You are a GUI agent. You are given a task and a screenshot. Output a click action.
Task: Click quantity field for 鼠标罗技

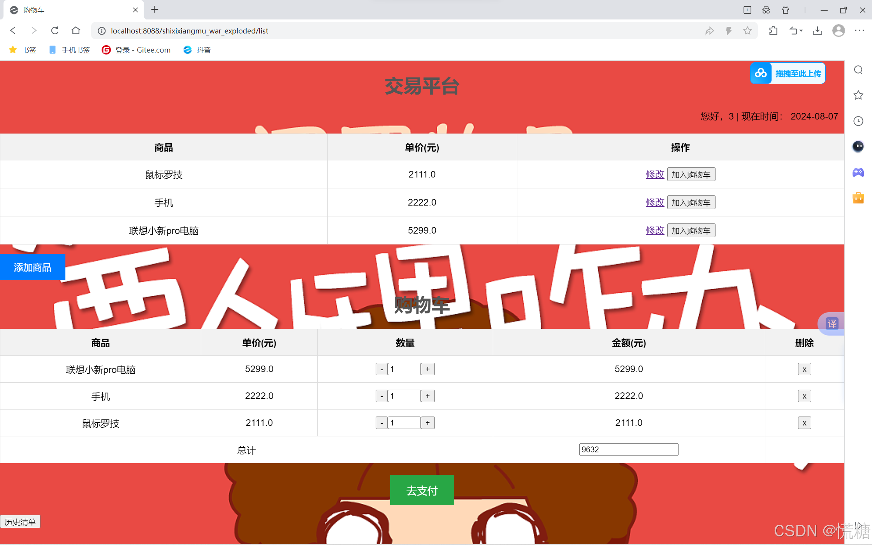[x=404, y=423]
